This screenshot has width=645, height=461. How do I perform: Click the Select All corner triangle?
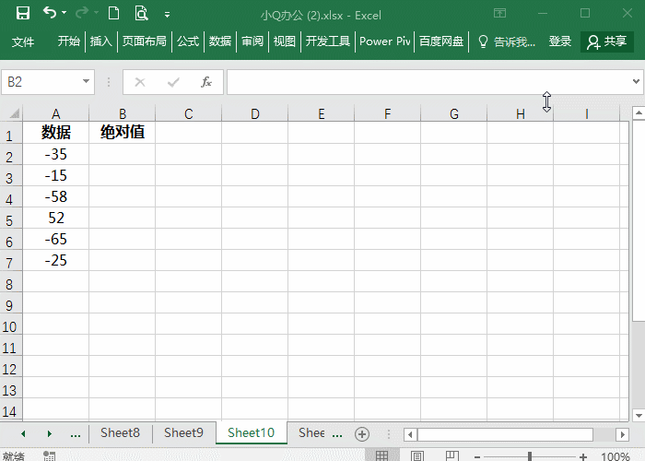coord(15,113)
